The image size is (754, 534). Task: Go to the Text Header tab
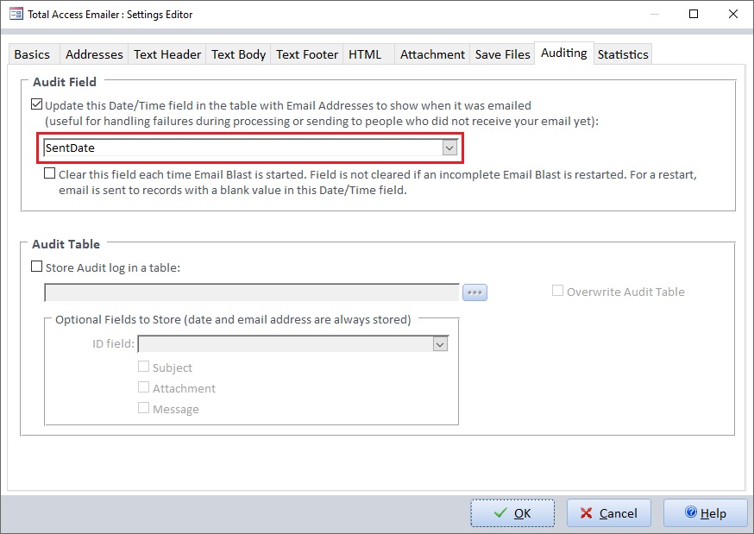[x=167, y=54]
